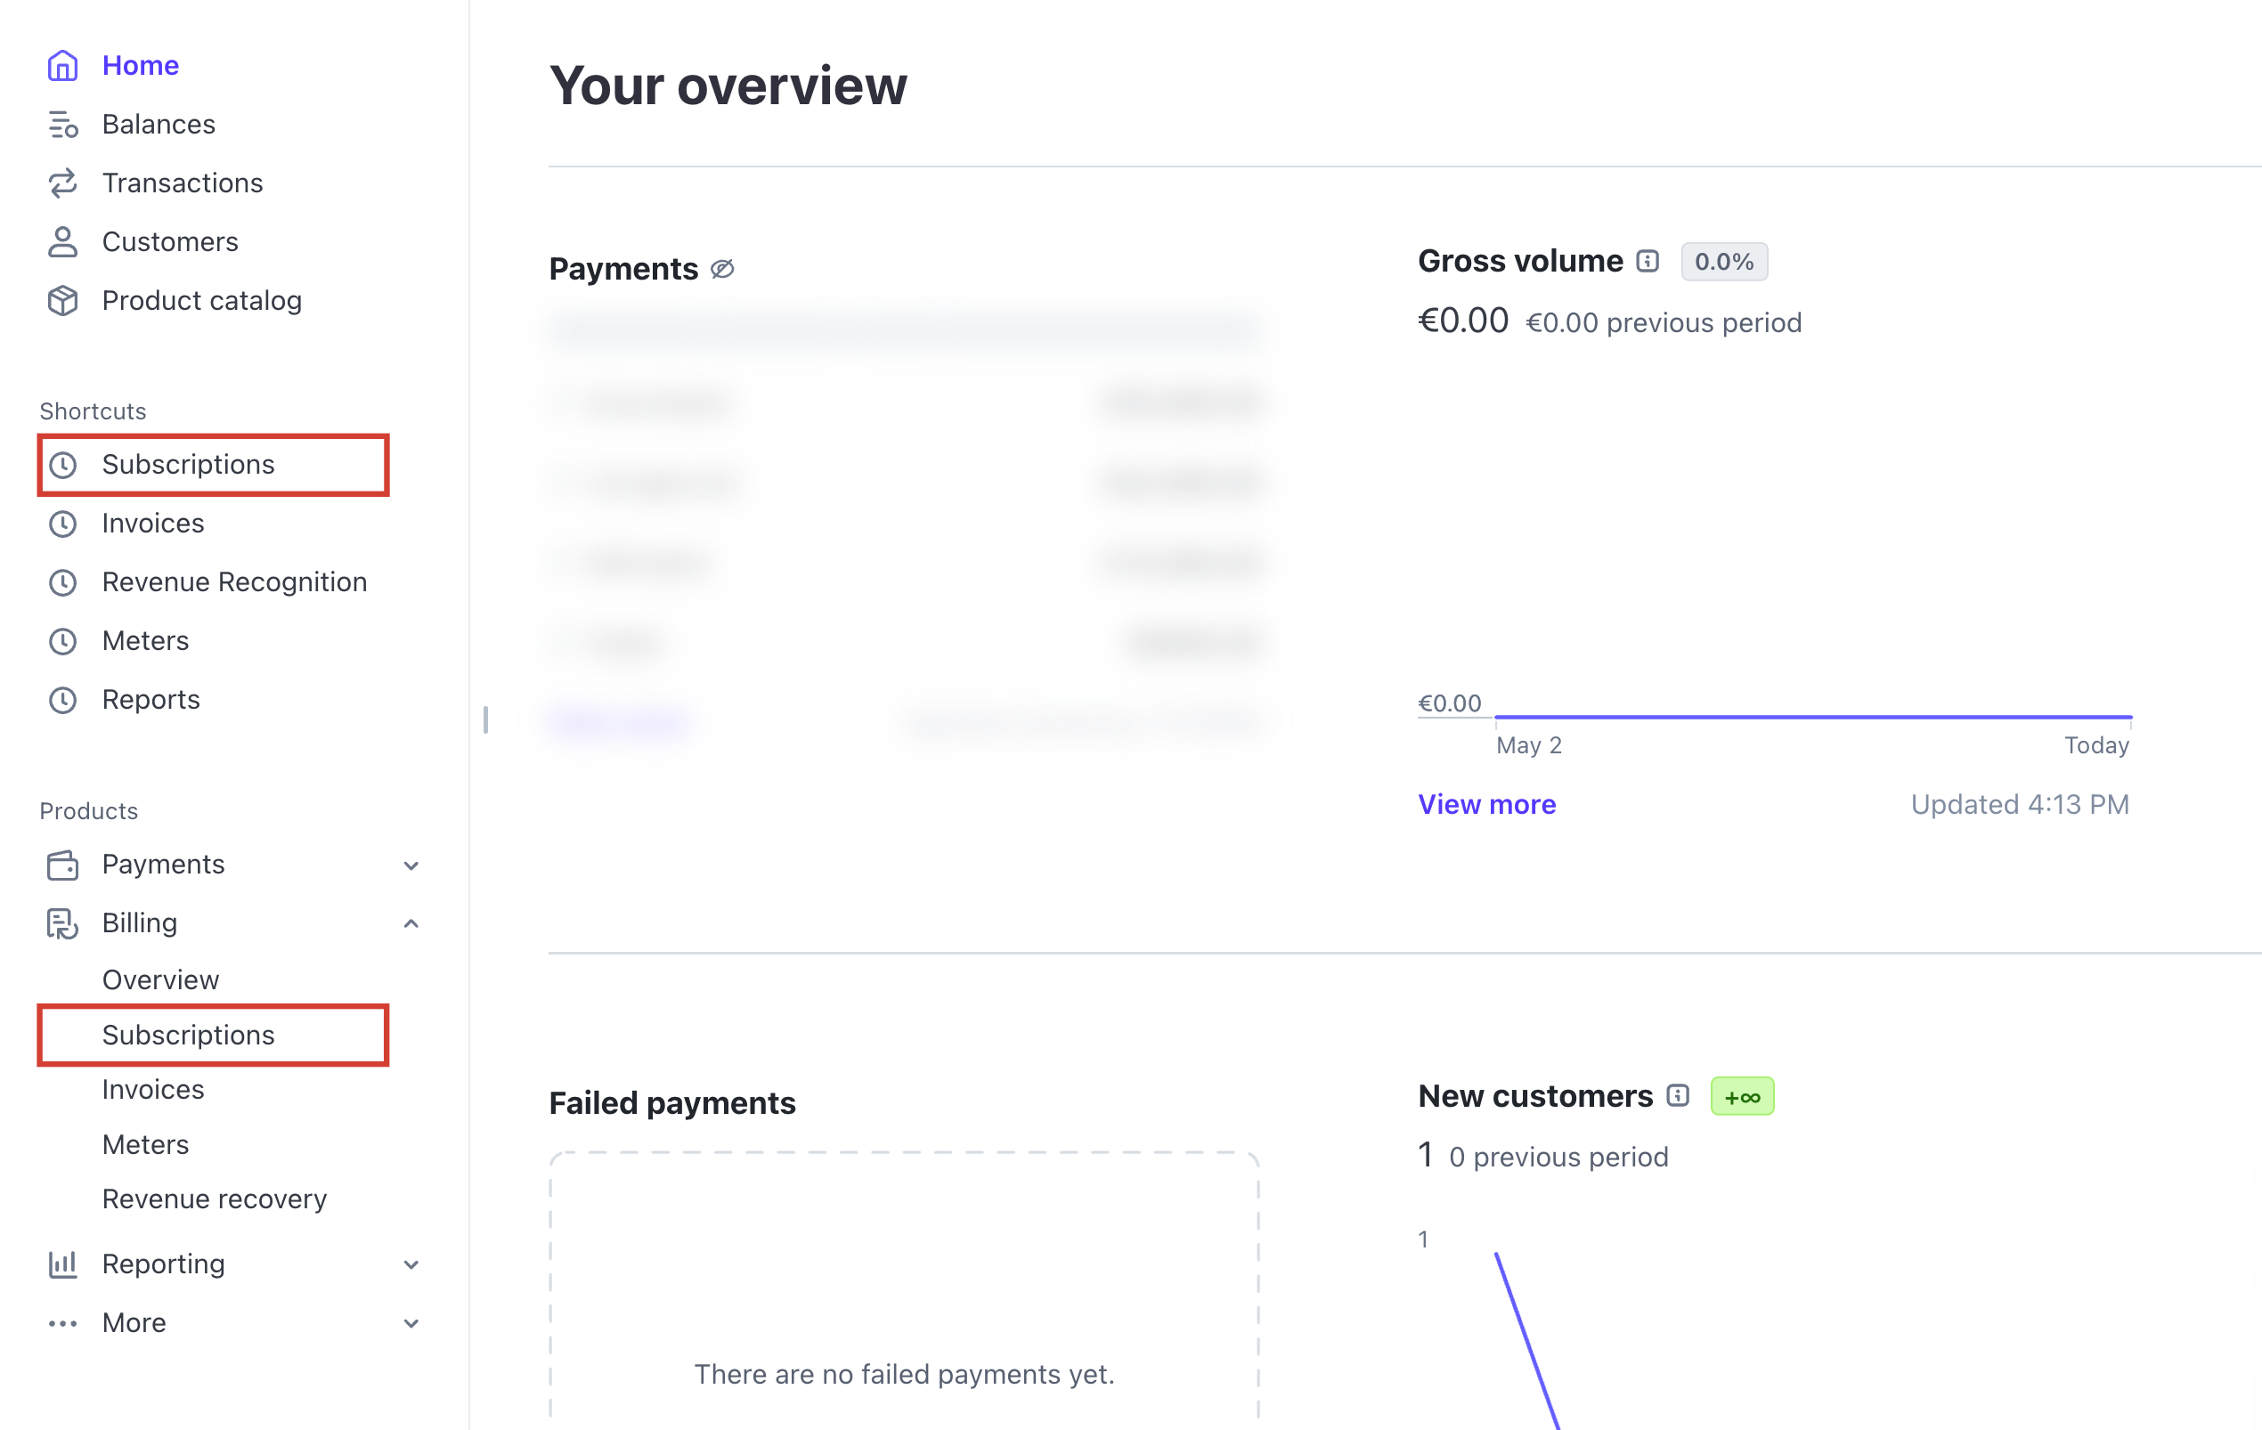Open Balances via its sidebar icon
This screenshot has height=1430, width=2262.
[x=62, y=124]
